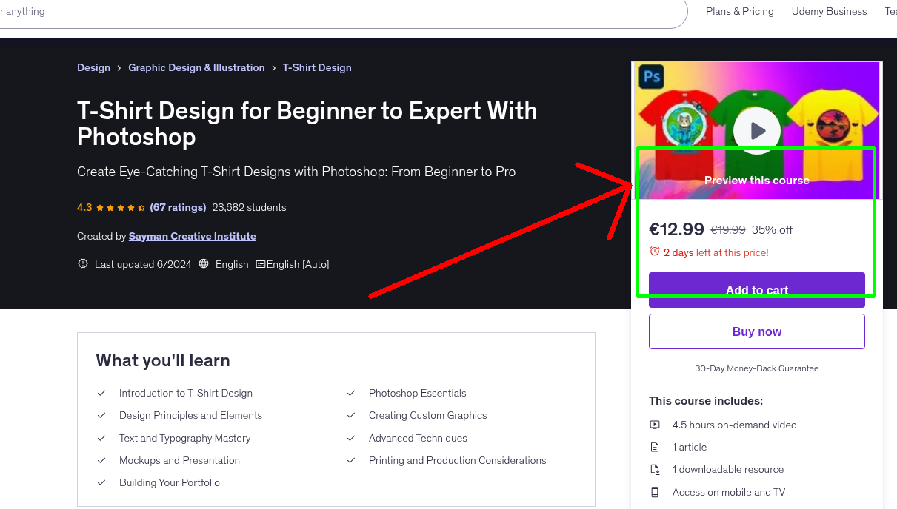The height and width of the screenshot is (509, 897).
Task: Open the (67 ratings) link
Action: (x=178, y=207)
